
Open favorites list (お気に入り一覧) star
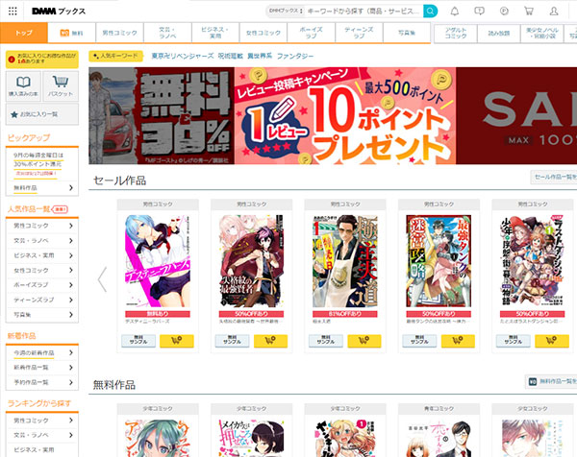[x=42, y=114]
